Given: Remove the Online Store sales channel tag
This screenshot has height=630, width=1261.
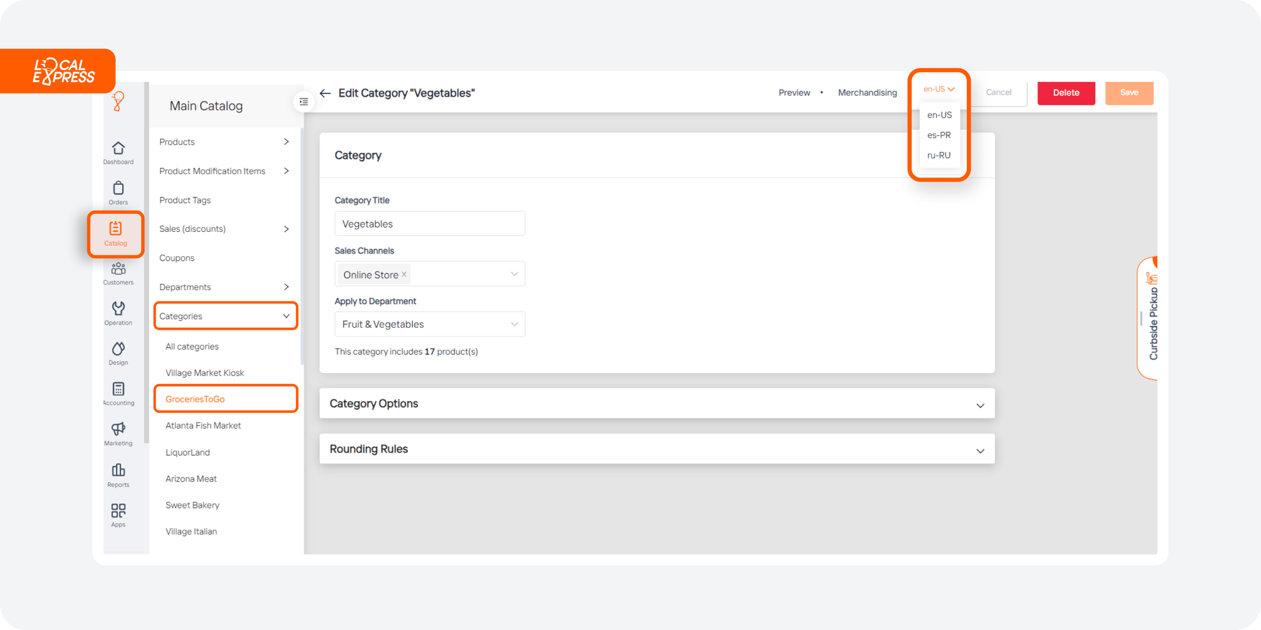Looking at the screenshot, I should [404, 275].
